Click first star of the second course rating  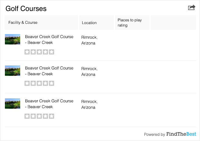pos(27,83)
